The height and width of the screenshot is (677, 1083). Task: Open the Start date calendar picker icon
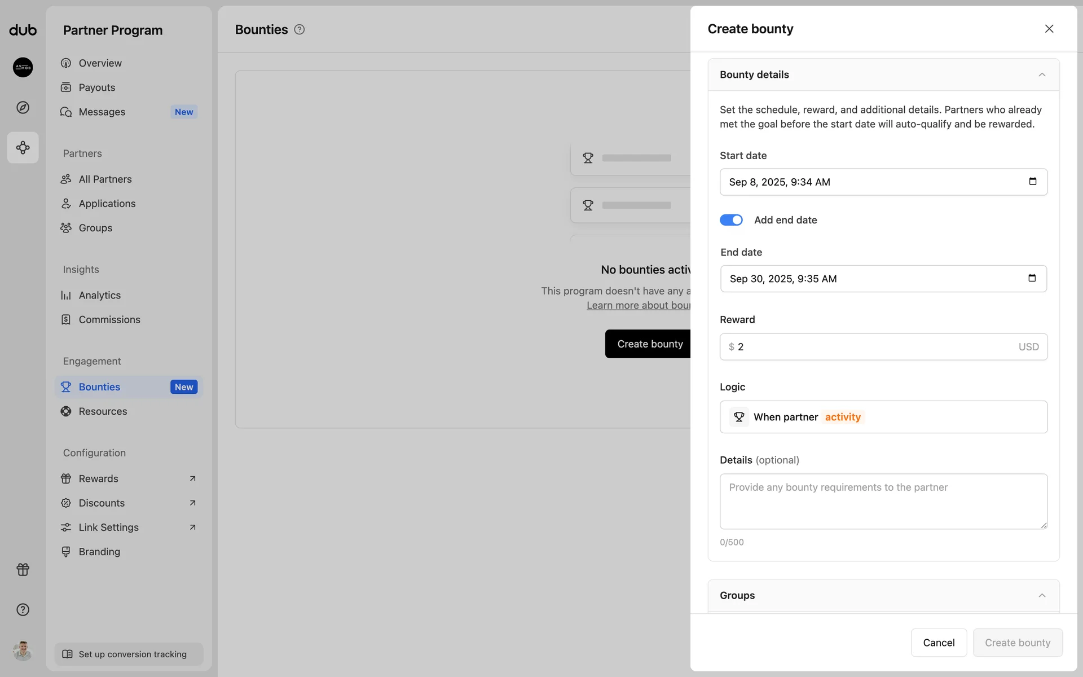pos(1032,182)
